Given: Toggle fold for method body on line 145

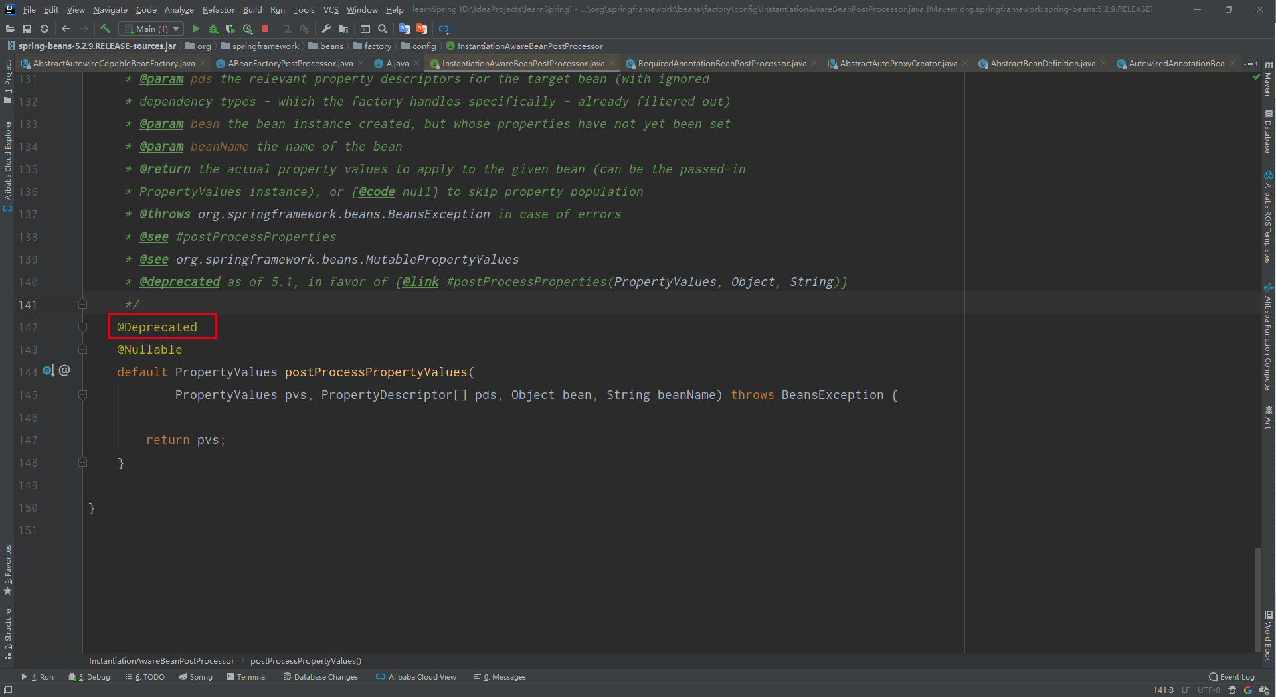Looking at the screenshot, I should tap(82, 395).
